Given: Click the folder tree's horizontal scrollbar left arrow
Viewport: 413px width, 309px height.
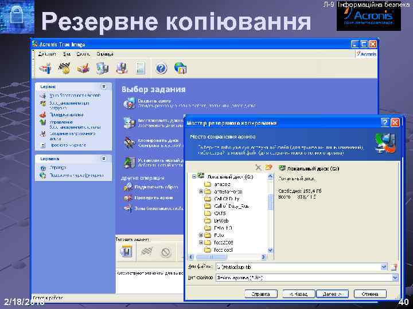Looking at the screenshot, I should click(x=191, y=257).
